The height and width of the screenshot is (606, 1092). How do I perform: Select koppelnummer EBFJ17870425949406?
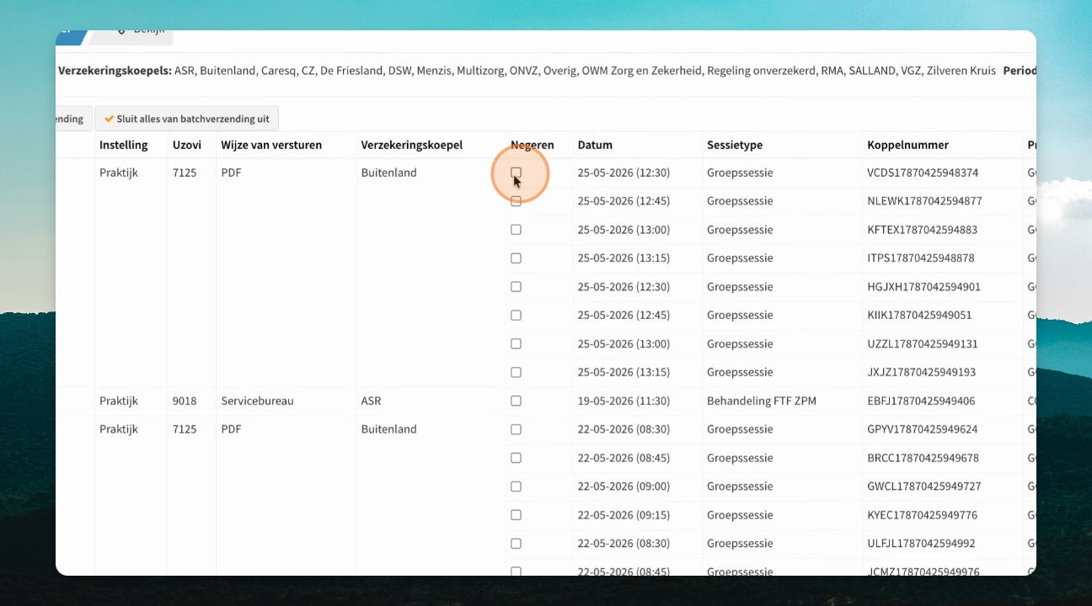[922, 401]
